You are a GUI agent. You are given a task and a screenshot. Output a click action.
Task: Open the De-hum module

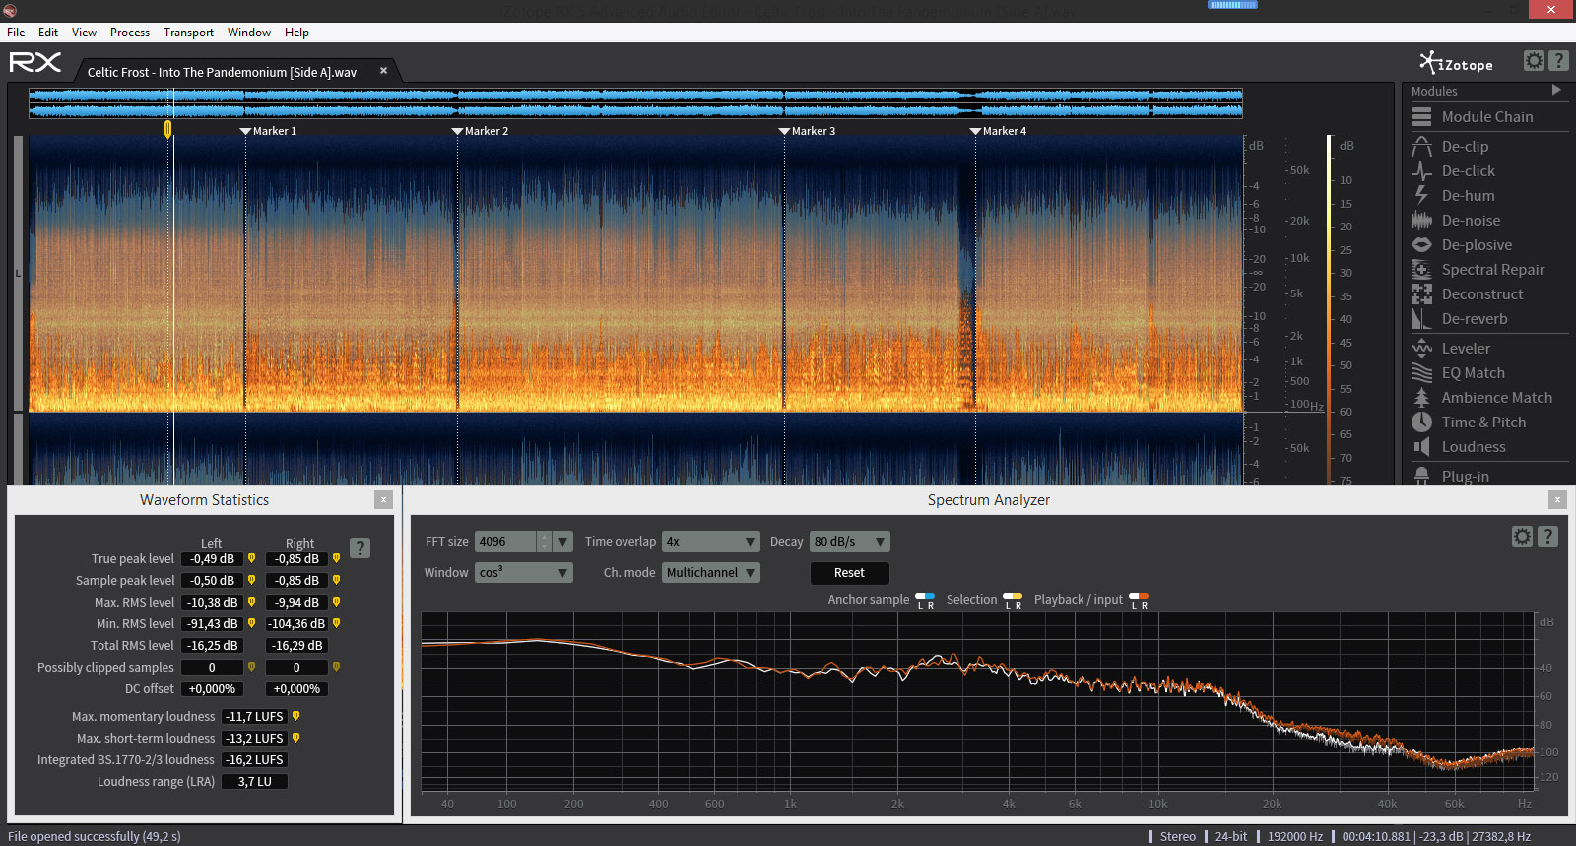point(1468,196)
